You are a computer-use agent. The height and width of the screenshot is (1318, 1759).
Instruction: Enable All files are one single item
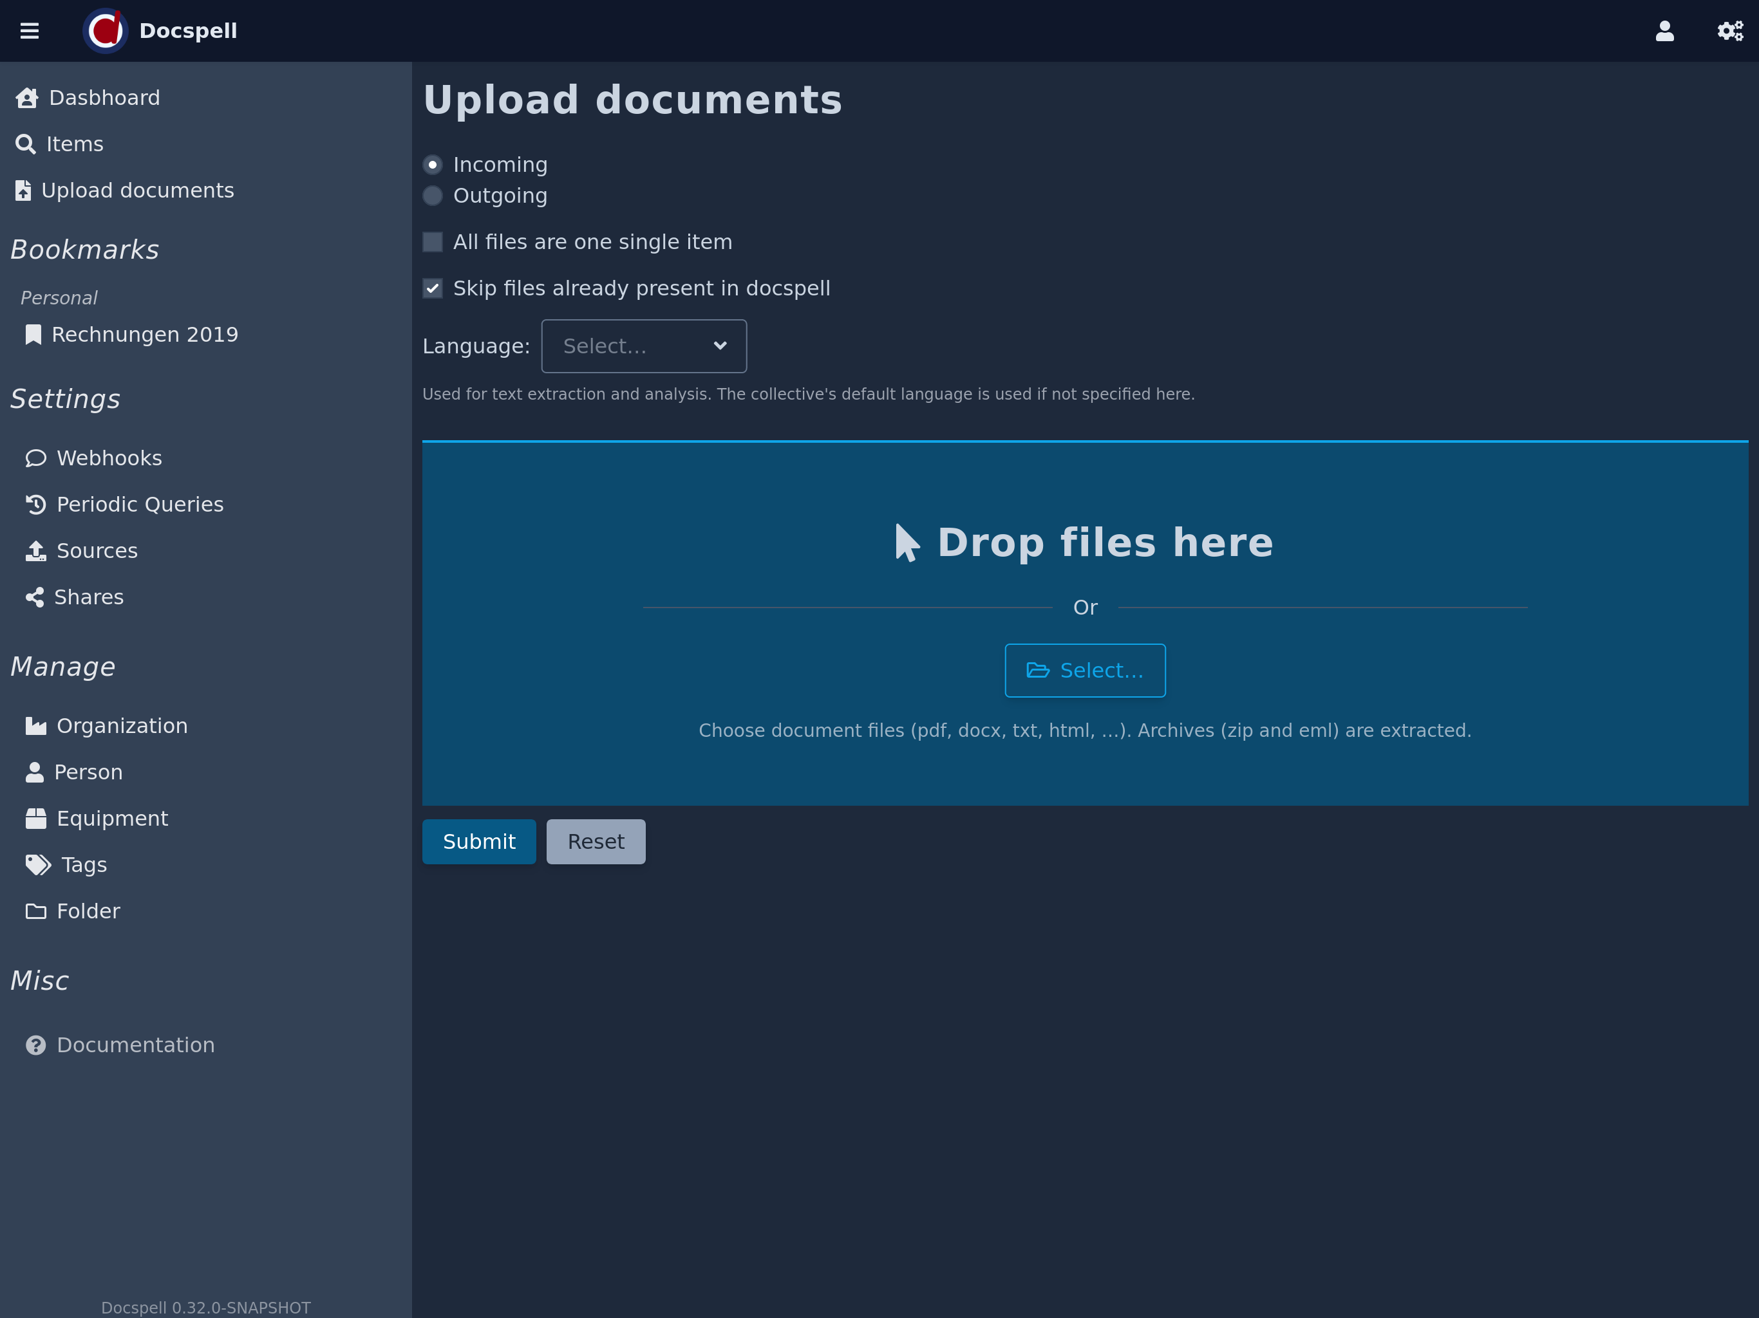coord(433,242)
